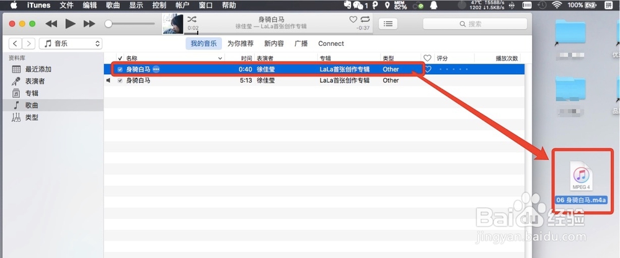This screenshot has width=620, height=258.
Task: Set rating dots on selected song
Action: click(454, 69)
